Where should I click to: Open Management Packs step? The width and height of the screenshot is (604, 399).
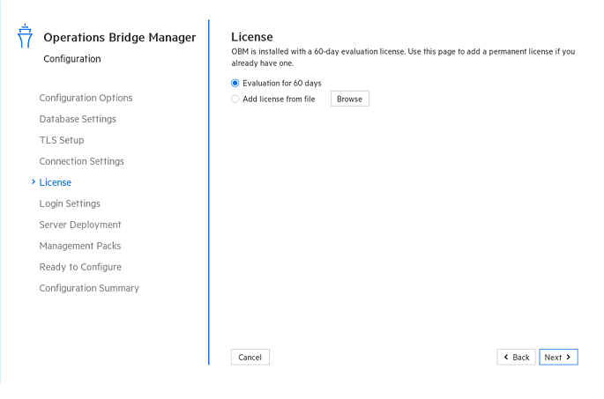click(x=80, y=246)
